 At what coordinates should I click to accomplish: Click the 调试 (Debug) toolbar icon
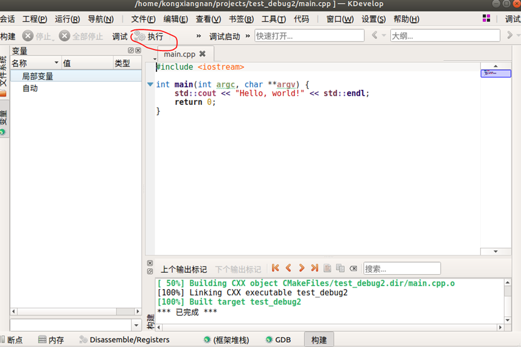click(119, 36)
